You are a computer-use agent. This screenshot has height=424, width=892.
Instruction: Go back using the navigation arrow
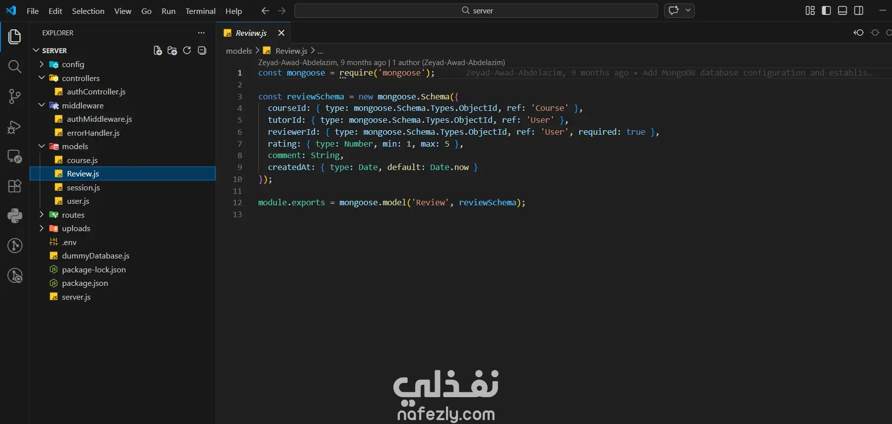click(x=266, y=10)
